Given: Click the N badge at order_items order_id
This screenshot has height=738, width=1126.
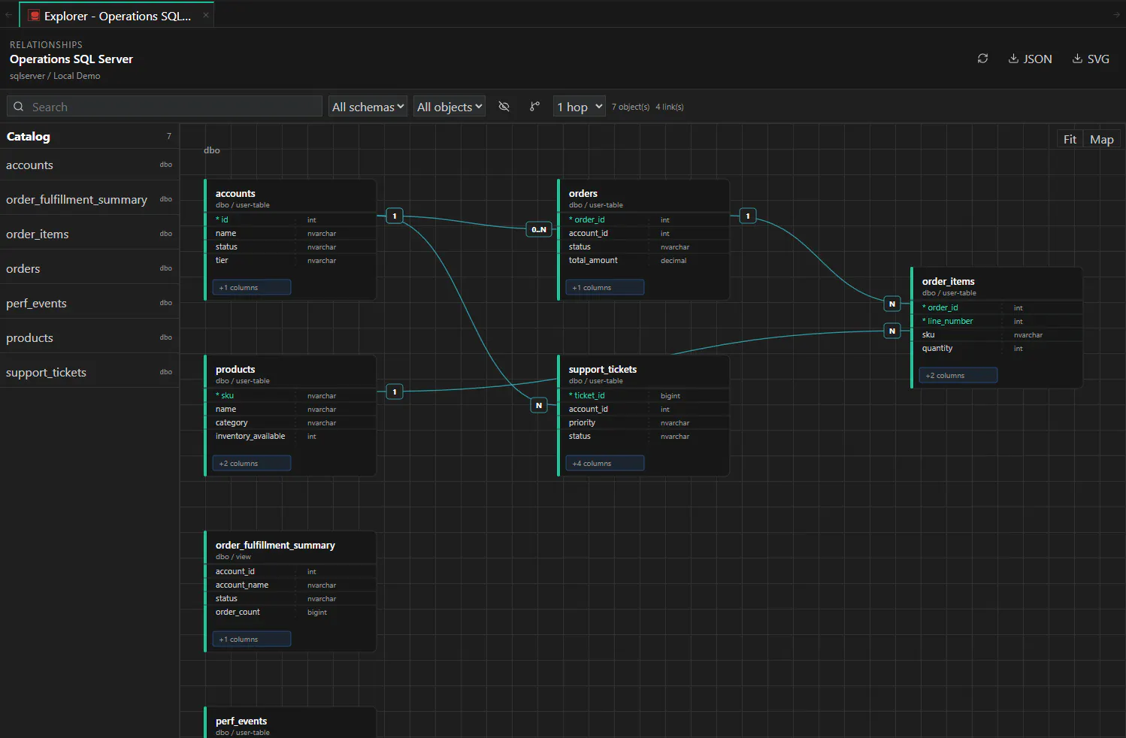Looking at the screenshot, I should [892, 304].
